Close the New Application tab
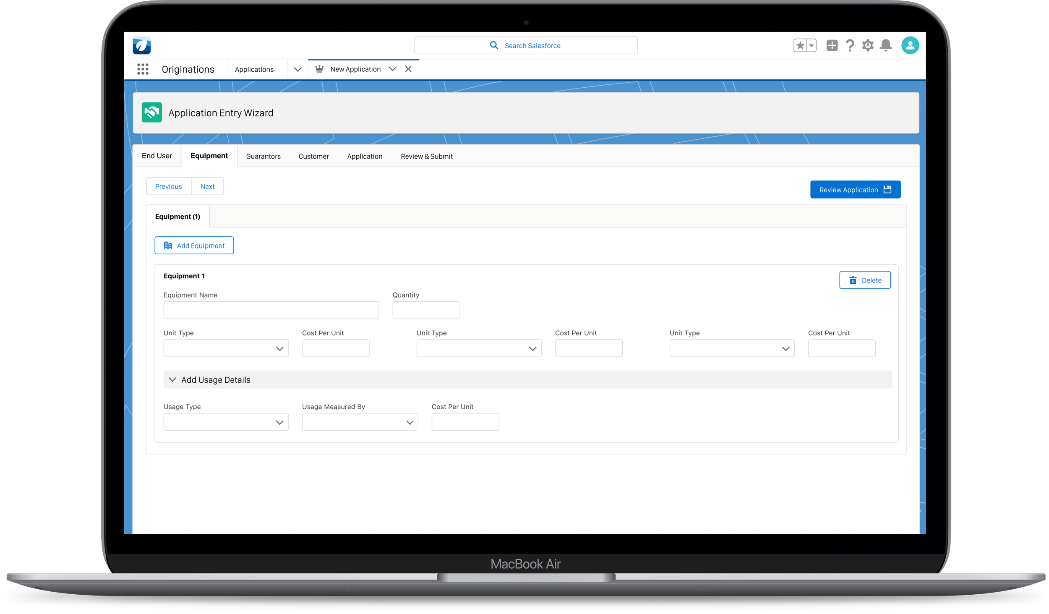 408,69
